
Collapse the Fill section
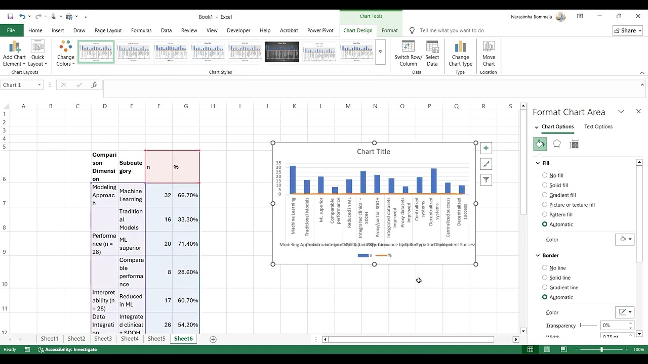click(538, 163)
